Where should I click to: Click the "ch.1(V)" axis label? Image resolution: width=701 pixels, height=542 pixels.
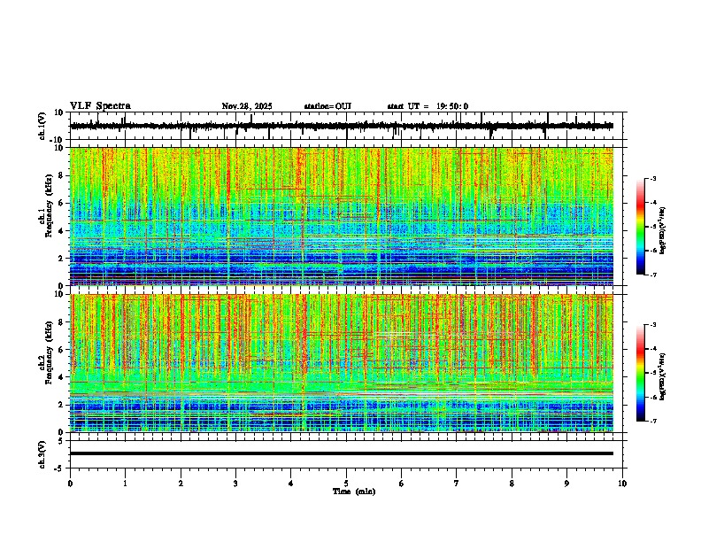[42, 126]
